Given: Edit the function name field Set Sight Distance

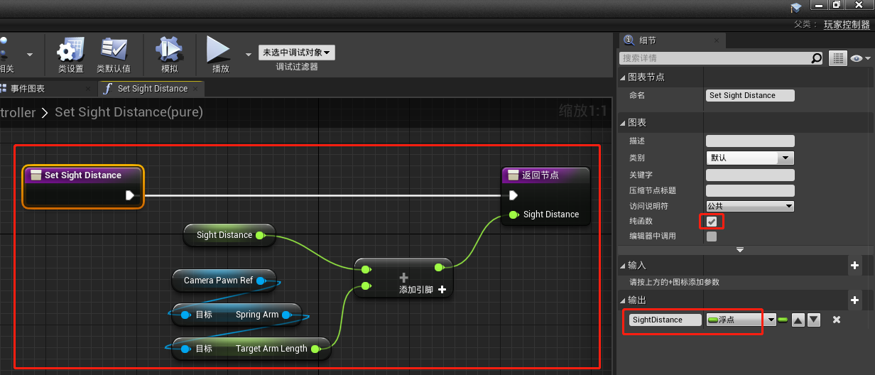Looking at the screenshot, I should [x=750, y=95].
